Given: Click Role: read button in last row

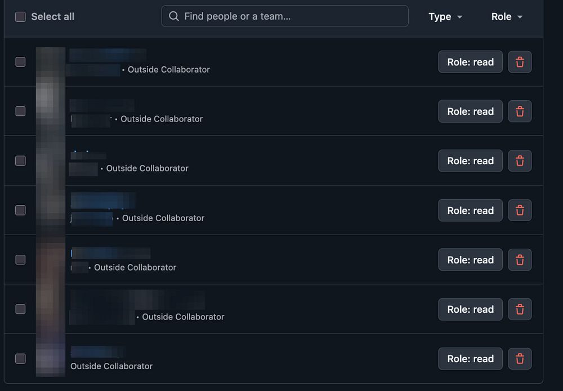Looking at the screenshot, I should pyautogui.click(x=470, y=359).
